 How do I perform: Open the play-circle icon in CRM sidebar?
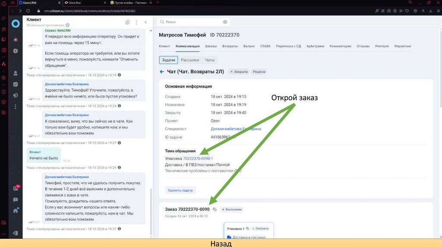(16, 51)
